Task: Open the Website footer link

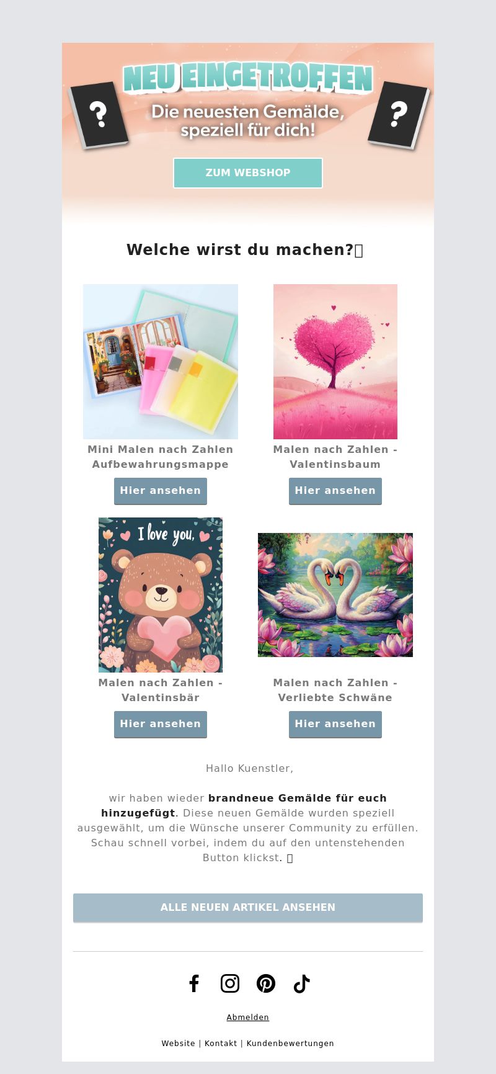Action: coord(179,1044)
